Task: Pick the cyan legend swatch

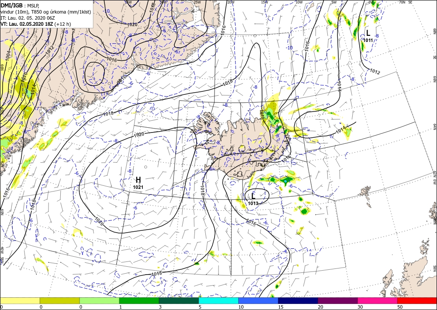Action: 218,300
